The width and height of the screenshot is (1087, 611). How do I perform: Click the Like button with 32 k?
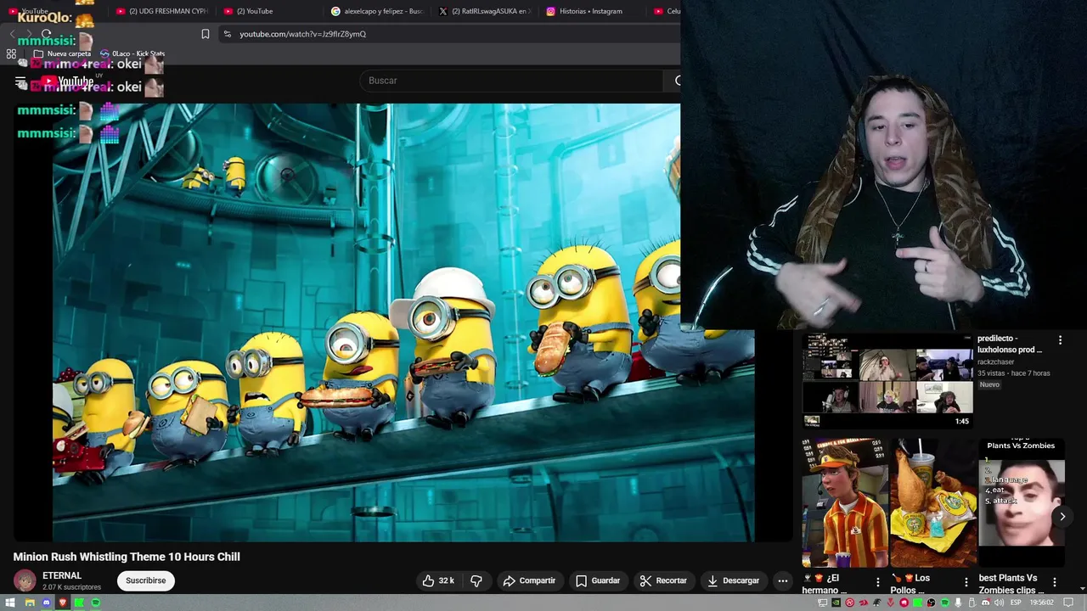click(440, 580)
